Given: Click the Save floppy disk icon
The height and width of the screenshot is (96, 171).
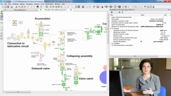Looking at the screenshot, I should tap(8, 7).
